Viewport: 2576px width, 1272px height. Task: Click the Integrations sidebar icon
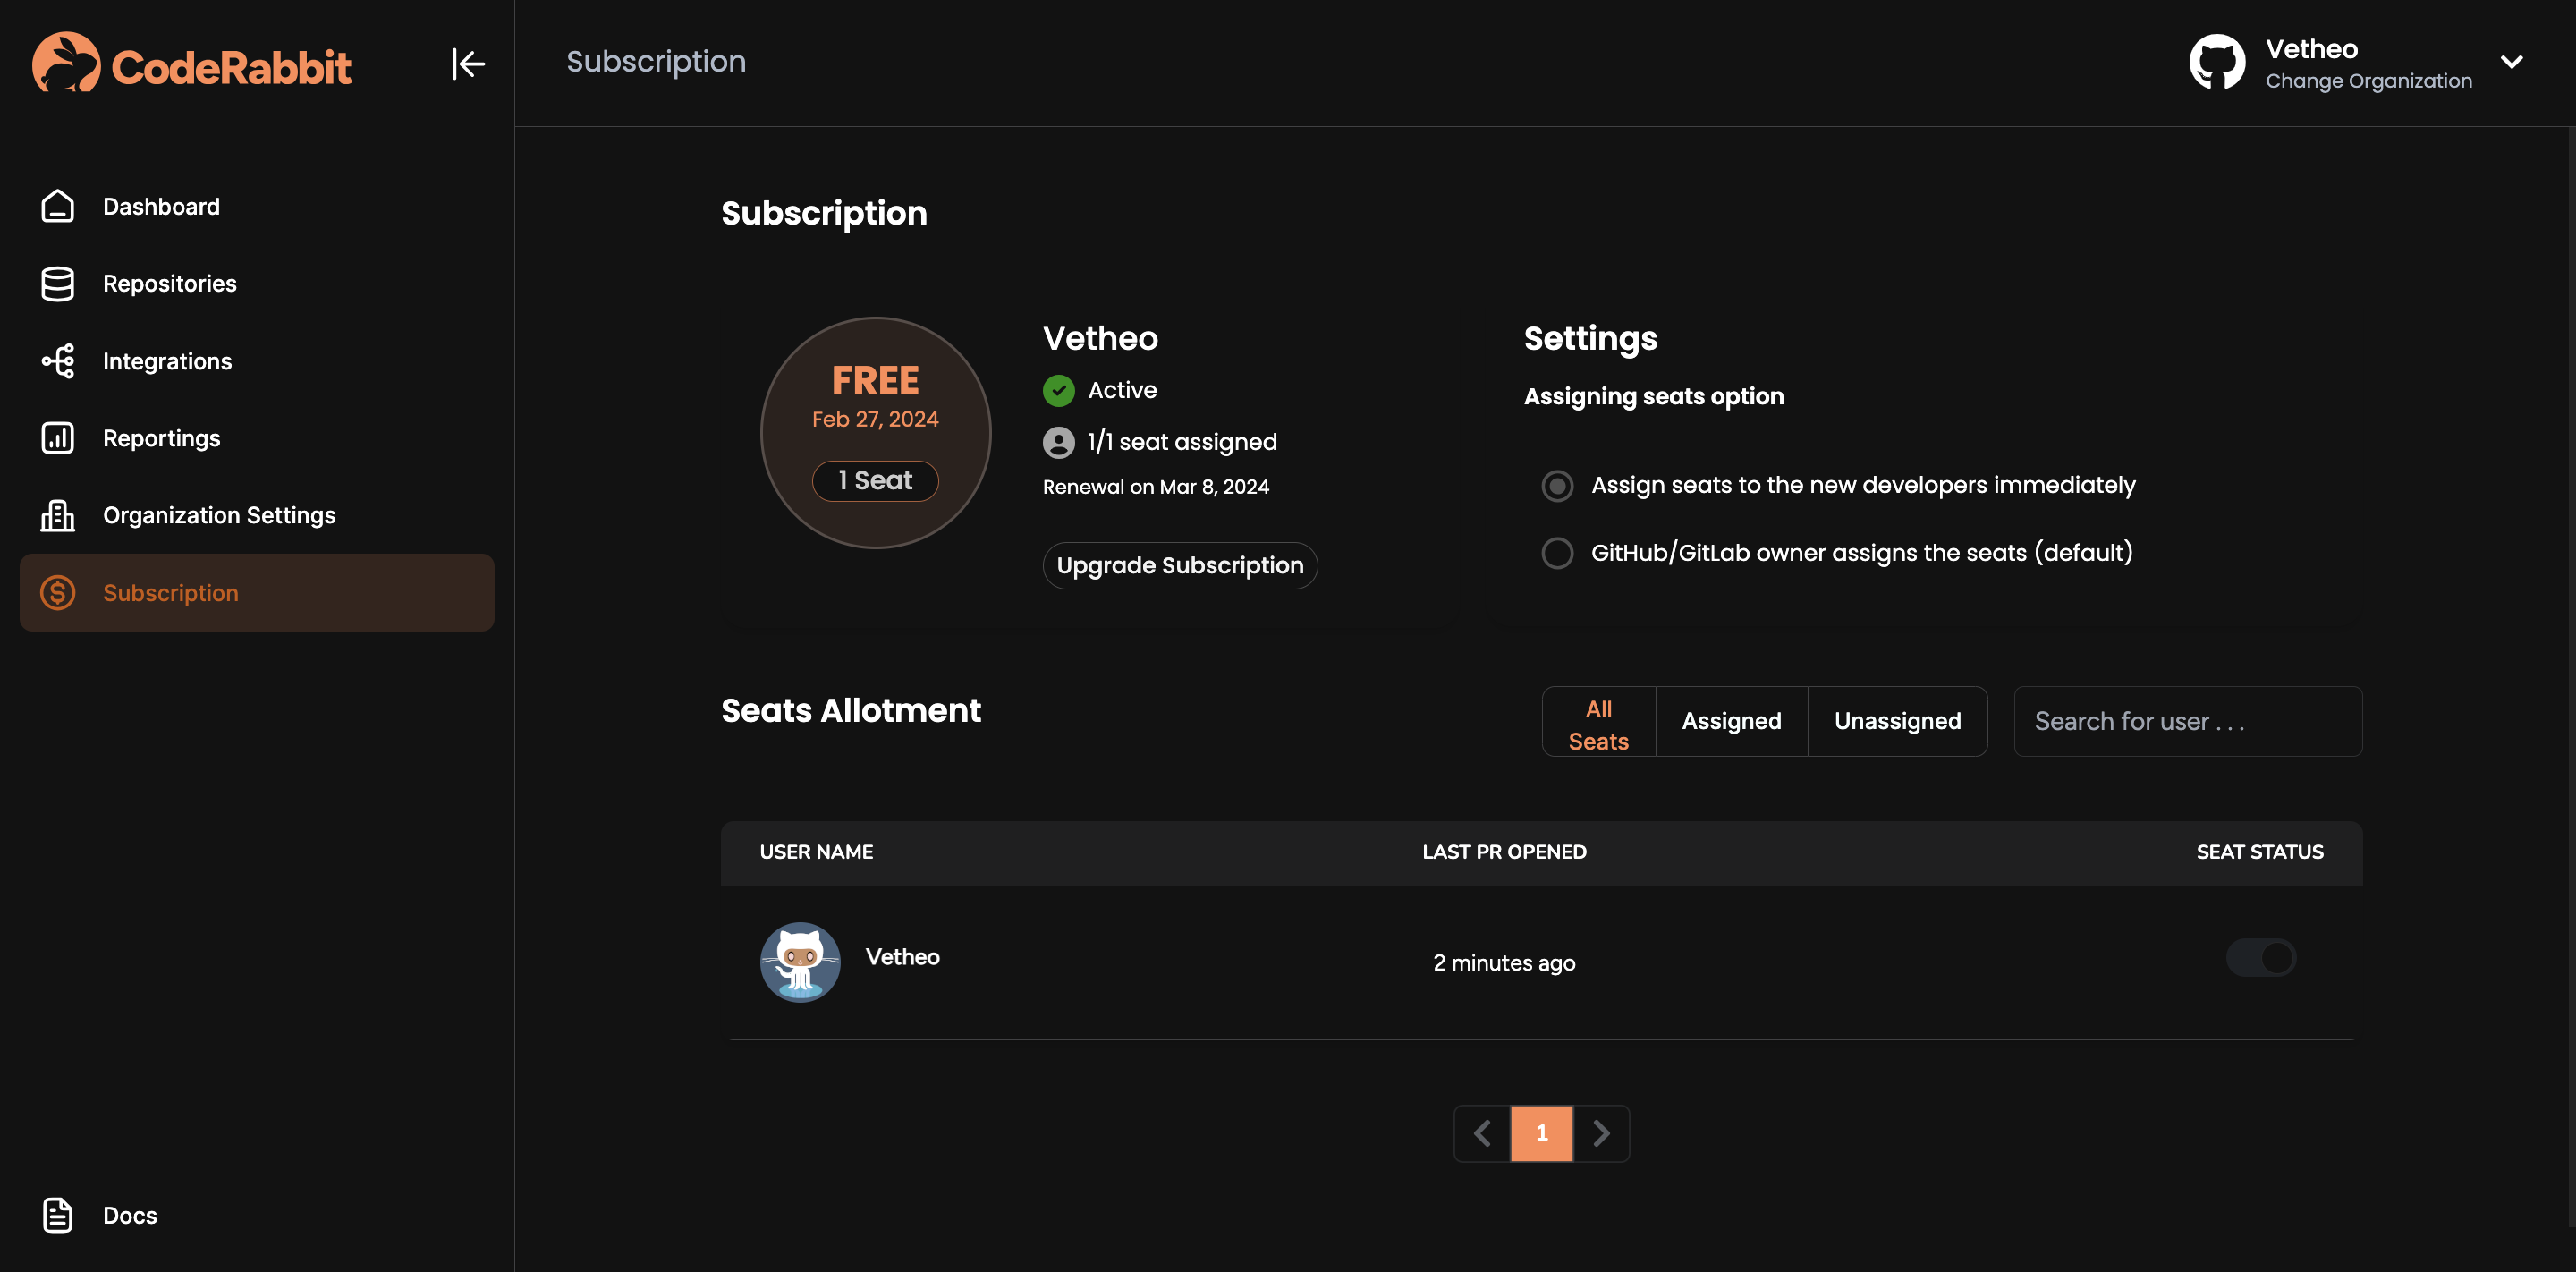(57, 360)
